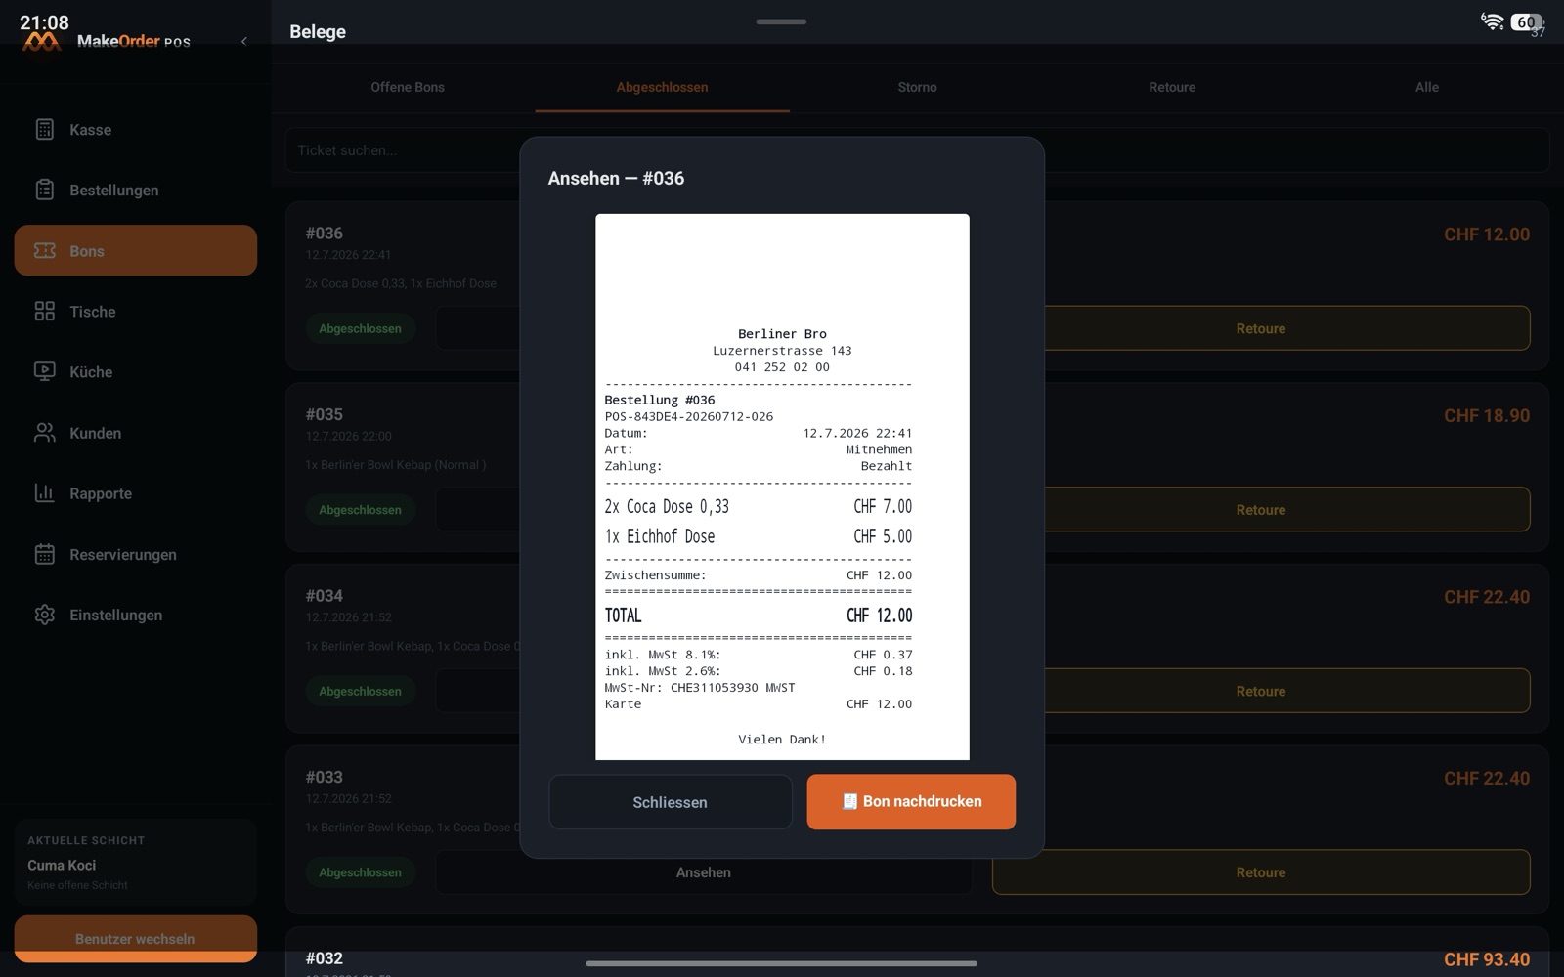Screen dimensions: 1564x977
Task: Click the Keine offene Schicht status text
Action: 77,885
